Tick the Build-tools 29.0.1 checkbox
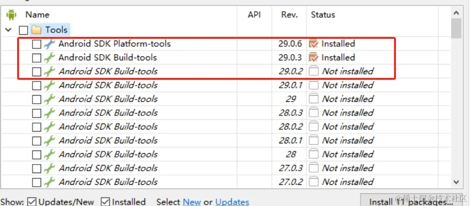 [37, 86]
